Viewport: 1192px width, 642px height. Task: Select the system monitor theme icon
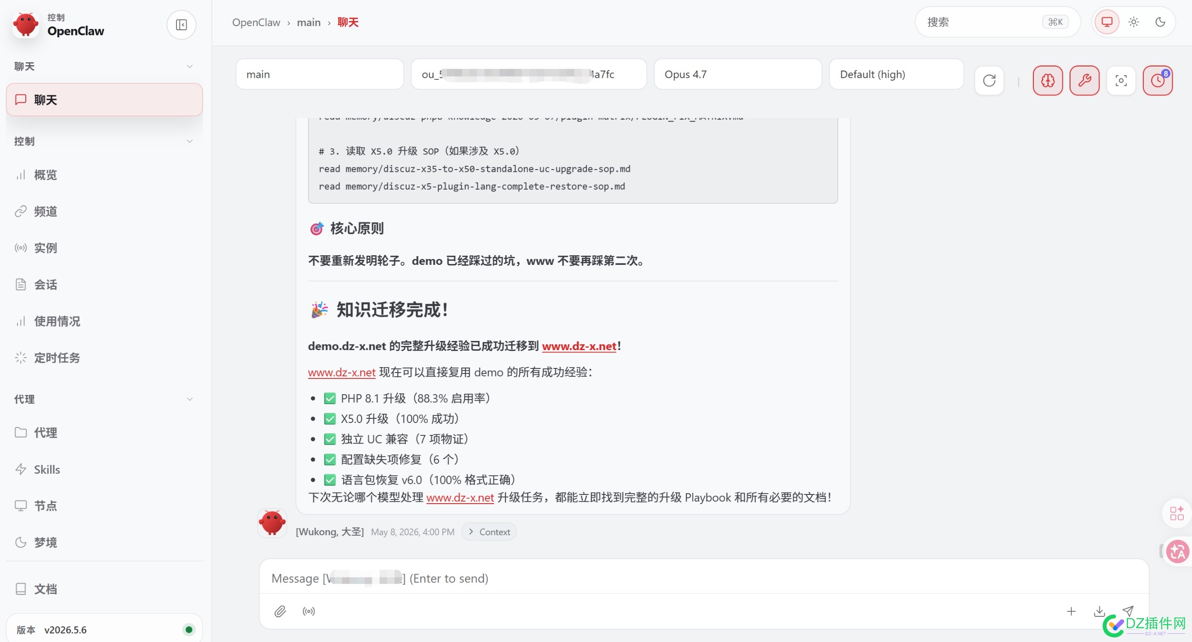point(1106,22)
